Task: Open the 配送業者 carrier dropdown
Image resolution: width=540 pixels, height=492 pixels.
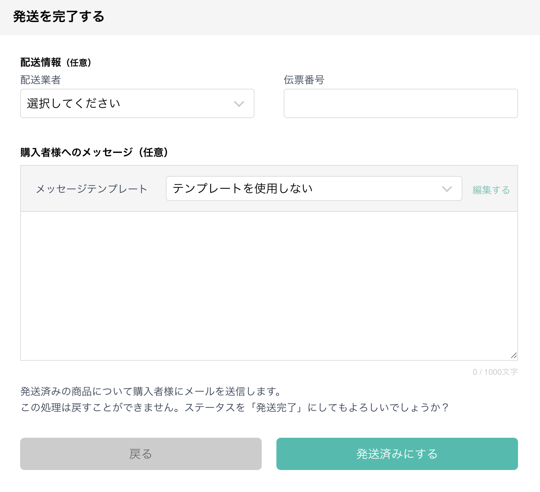Action: click(x=137, y=103)
